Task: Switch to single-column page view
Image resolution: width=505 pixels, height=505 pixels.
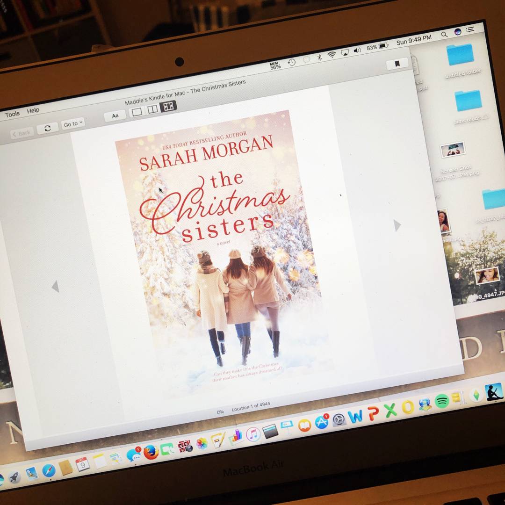Action: 137,112
